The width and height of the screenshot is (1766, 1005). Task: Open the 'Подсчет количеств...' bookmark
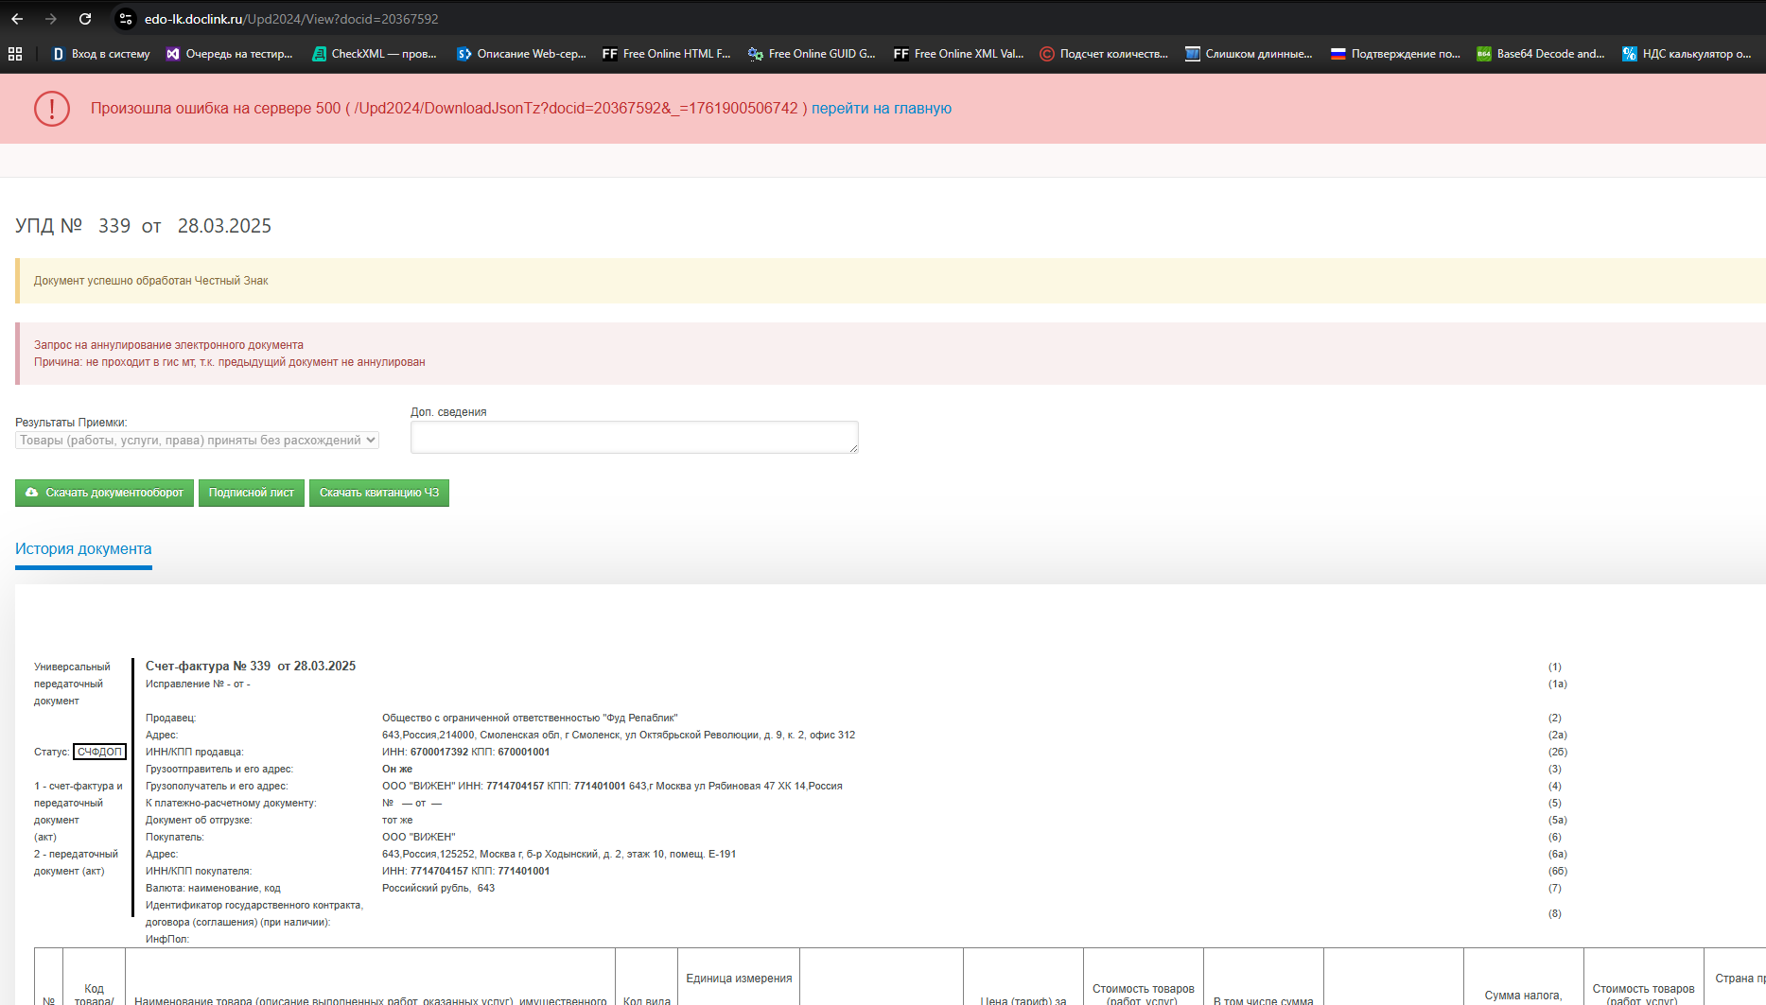coord(1104,54)
